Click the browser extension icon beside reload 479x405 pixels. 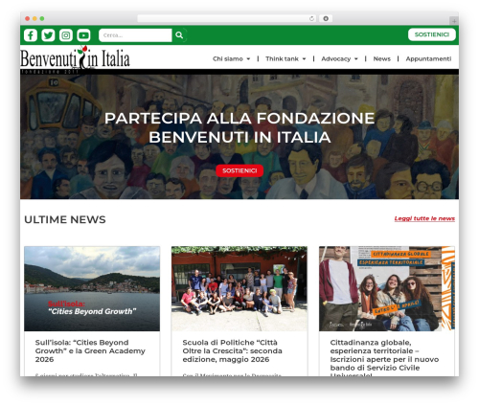(326, 18)
